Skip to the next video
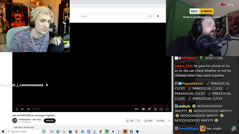Screen dimensions: 239x134 pos(22,109)
